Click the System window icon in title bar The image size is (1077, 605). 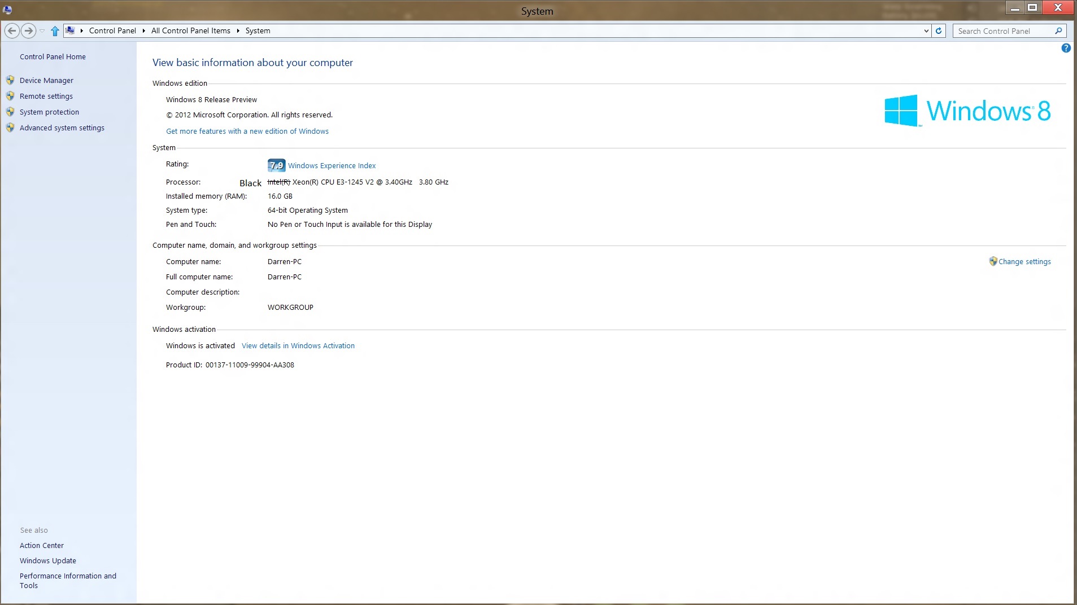[7, 10]
